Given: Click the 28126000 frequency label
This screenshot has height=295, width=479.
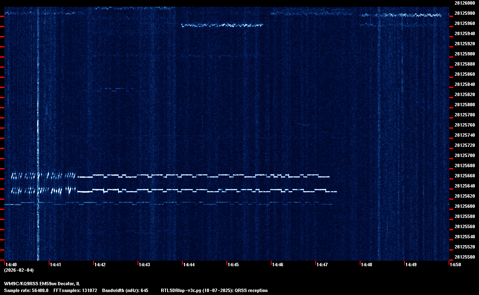Looking at the screenshot, I should (464, 3).
